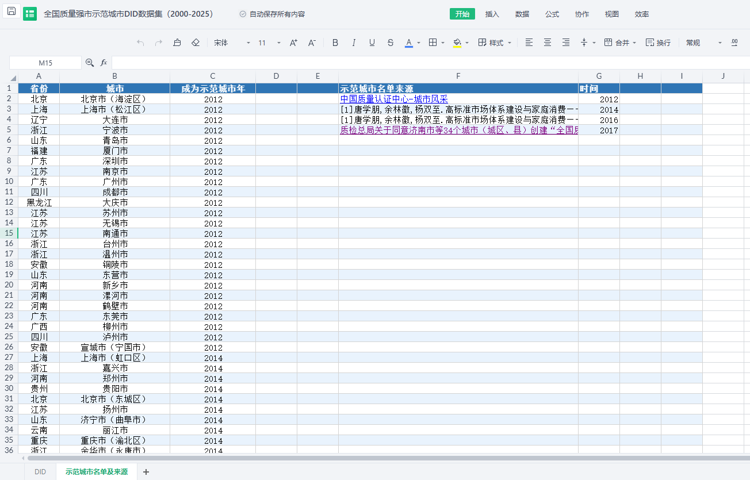Image resolution: width=750 pixels, height=480 pixels.
Task: Open the 插入 menu tab
Action: [x=492, y=14]
